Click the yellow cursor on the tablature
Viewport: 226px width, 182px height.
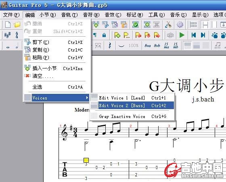point(86,160)
